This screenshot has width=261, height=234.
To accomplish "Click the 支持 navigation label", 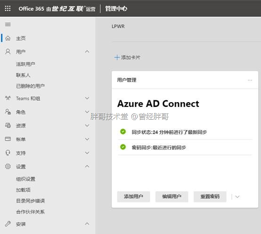I will click(x=21, y=153).
